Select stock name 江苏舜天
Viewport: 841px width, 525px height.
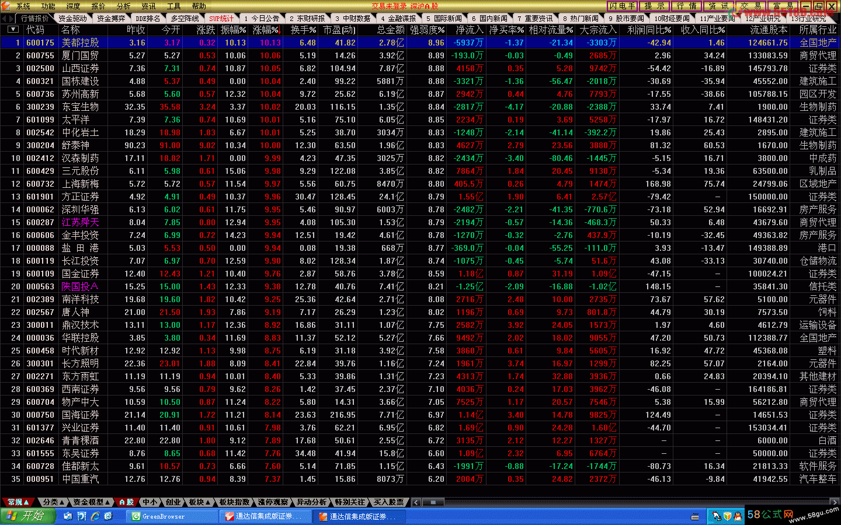(x=81, y=222)
